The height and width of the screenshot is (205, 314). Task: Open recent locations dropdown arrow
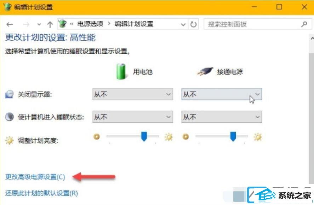point(39,24)
